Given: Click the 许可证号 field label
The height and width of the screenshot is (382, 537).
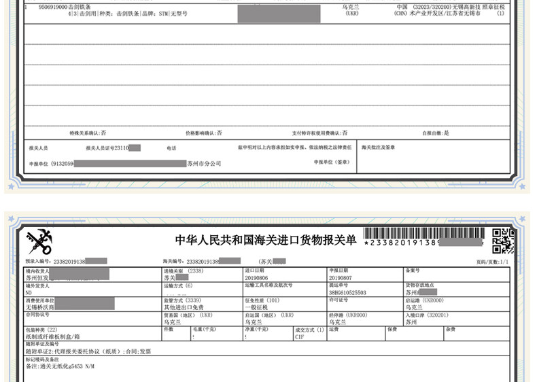Looking at the screenshot, I should tap(339, 300).
